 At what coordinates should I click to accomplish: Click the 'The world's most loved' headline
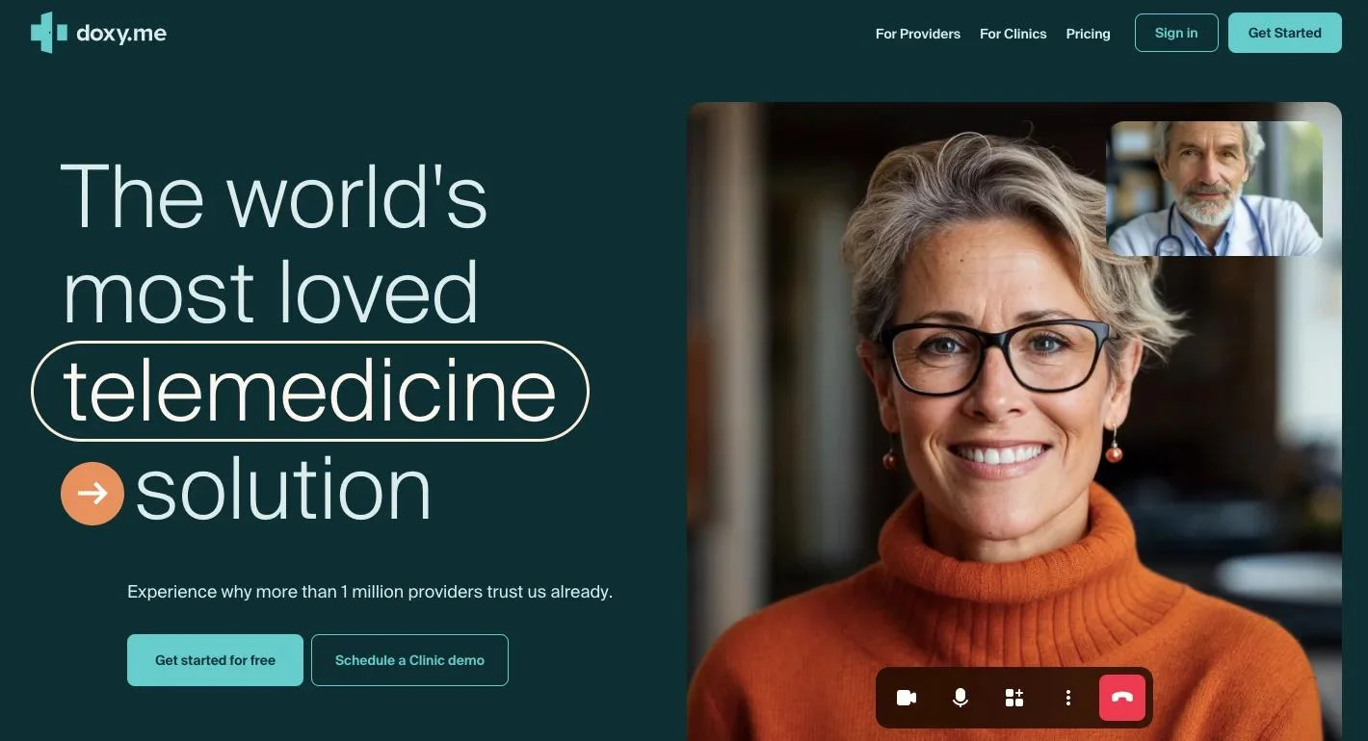coord(274,244)
